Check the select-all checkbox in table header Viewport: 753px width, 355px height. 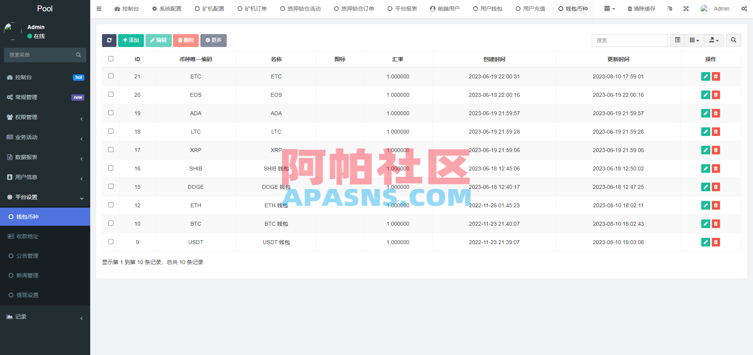tap(111, 58)
